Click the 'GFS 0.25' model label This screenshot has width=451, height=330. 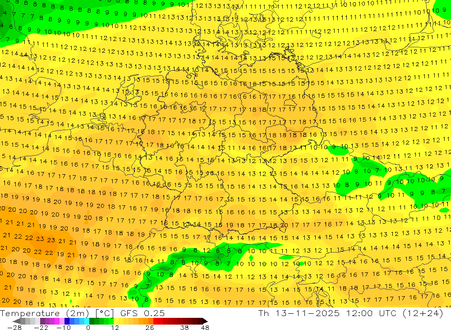143,313
